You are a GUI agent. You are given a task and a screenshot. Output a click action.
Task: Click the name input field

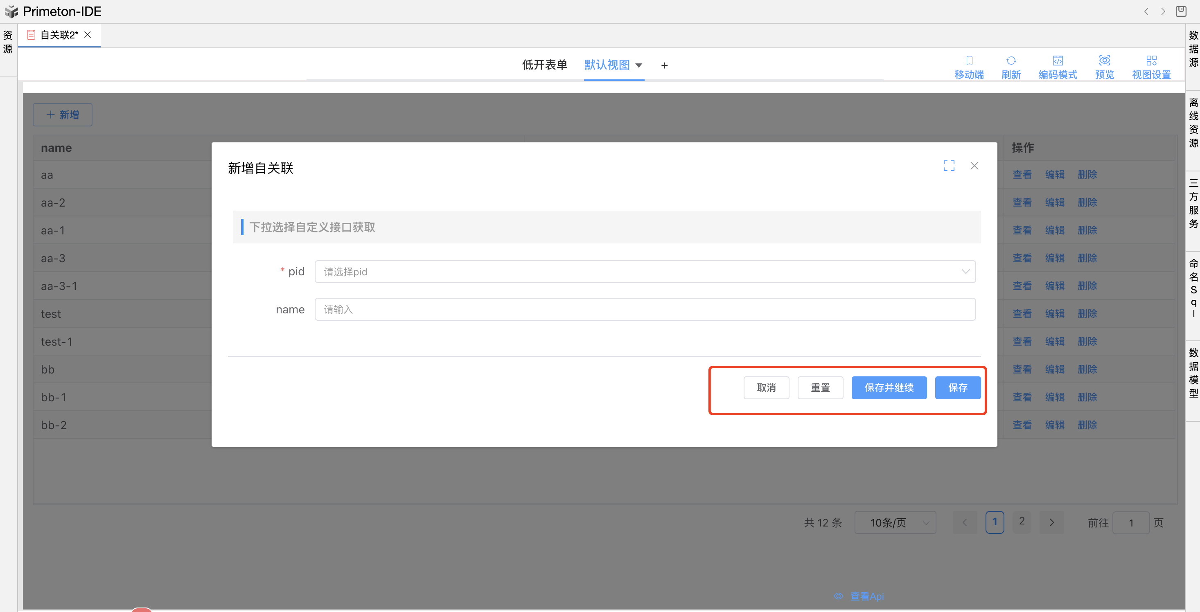tap(645, 309)
